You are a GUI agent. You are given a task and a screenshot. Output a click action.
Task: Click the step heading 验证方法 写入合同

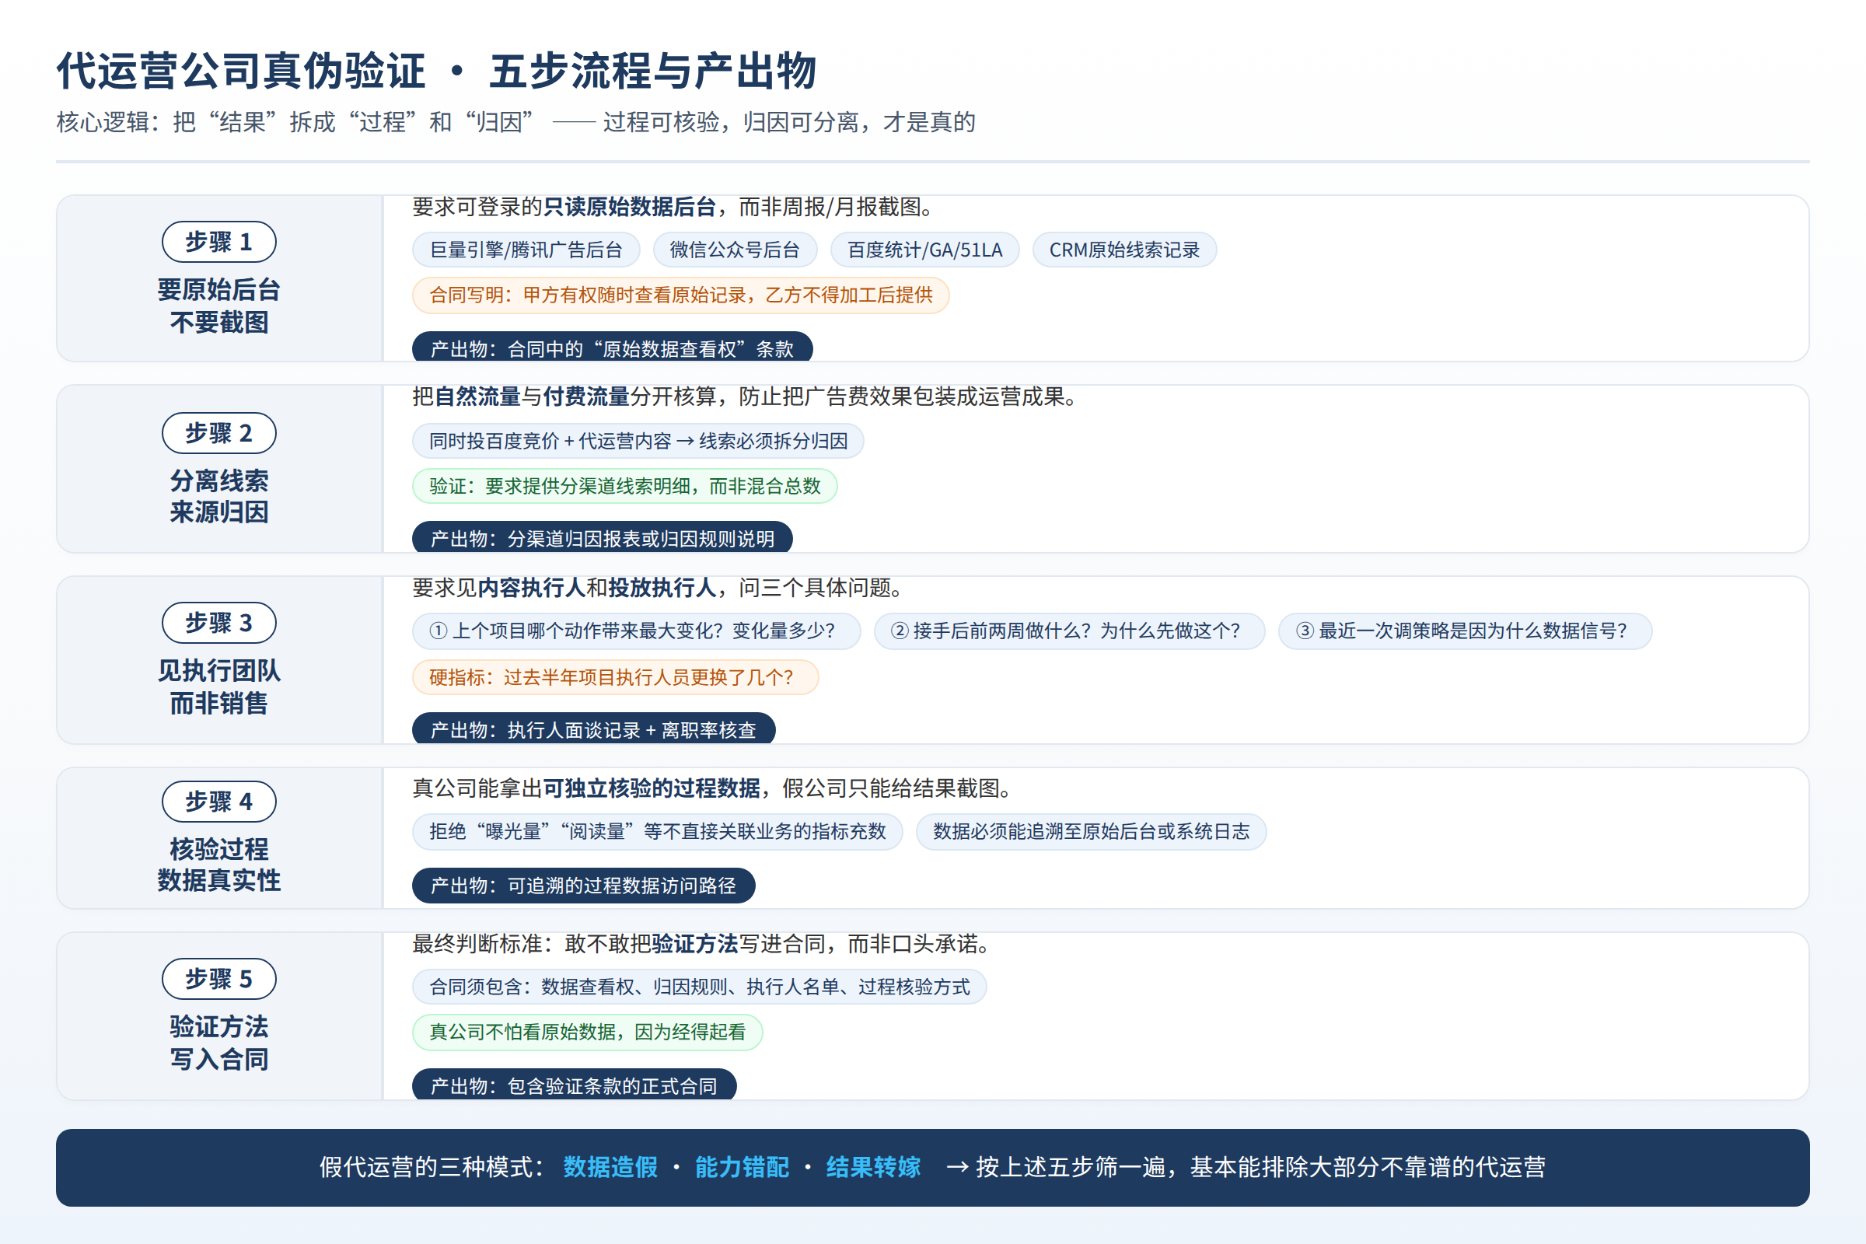pyautogui.click(x=219, y=1043)
